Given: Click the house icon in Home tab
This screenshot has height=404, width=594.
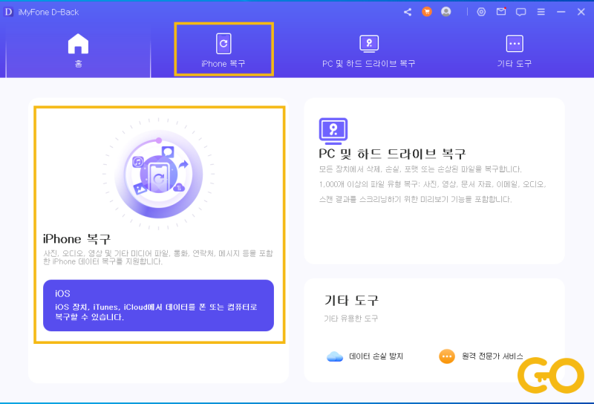Looking at the screenshot, I should coord(78,44).
